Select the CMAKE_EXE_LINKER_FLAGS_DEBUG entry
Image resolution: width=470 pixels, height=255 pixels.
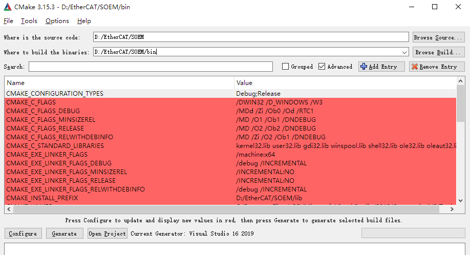[x=59, y=163]
